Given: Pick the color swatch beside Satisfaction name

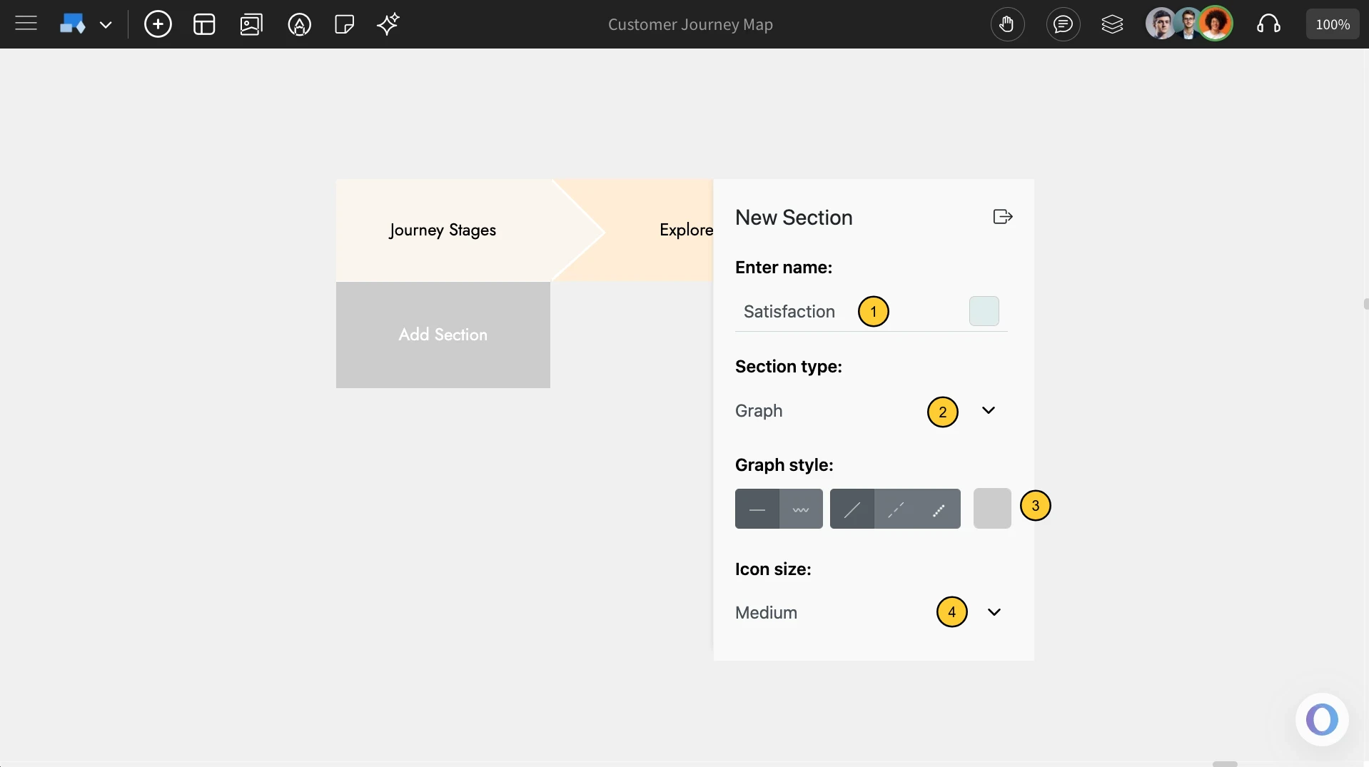Looking at the screenshot, I should tap(983, 311).
